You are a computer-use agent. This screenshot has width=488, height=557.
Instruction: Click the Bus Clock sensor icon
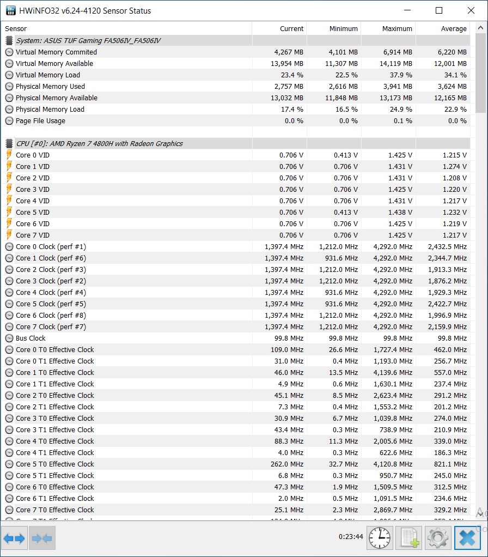pyautogui.click(x=9, y=338)
